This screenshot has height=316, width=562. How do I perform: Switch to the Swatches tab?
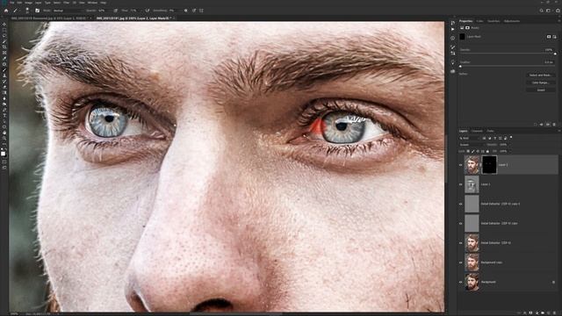click(494, 21)
